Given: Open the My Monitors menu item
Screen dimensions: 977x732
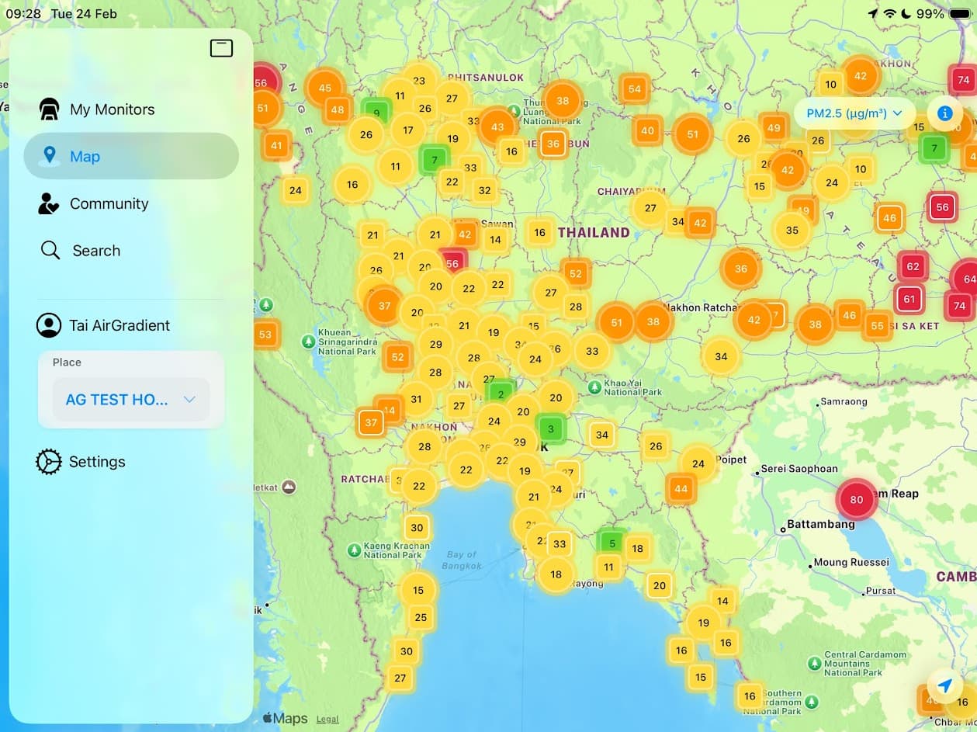Looking at the screenshot, I should 113,109.
